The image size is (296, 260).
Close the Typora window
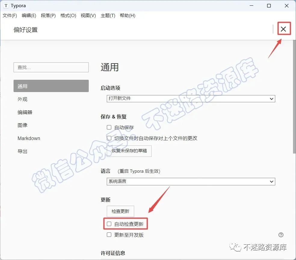pos(287,6)
